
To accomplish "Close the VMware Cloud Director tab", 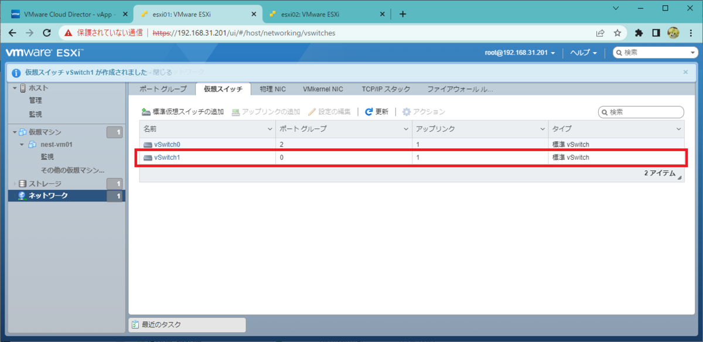I will (125, 14).
